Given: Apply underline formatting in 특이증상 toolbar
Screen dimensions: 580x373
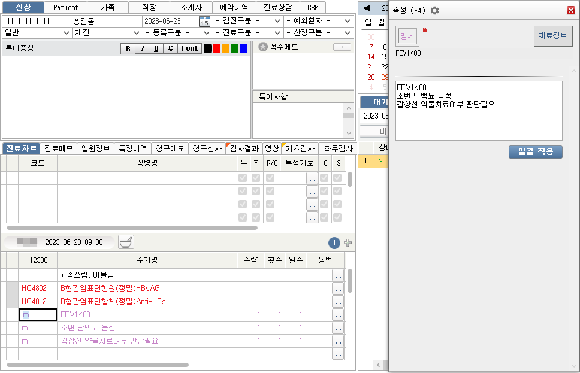Looking at the screenshot, I should tap(156, 48).
